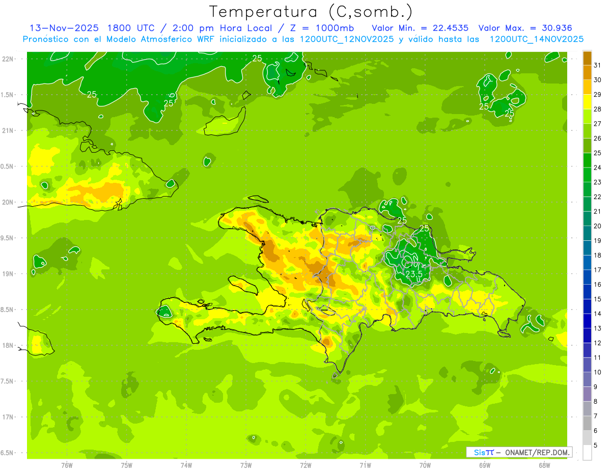Click the 'Temperatura (C,somb.)' map title
This screenshot has width=611, height=472.
click(311, 12)
